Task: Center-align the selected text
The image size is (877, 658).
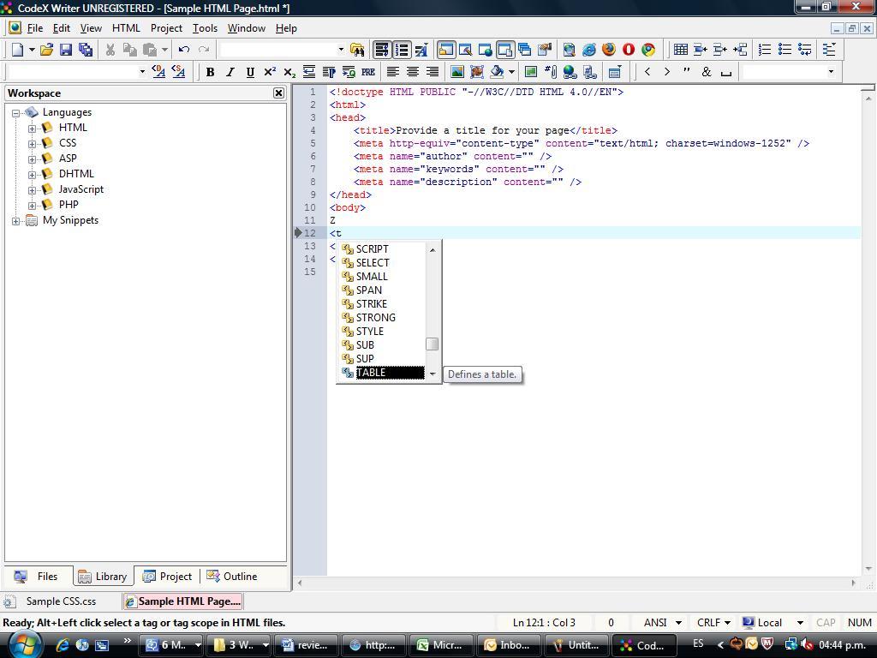Action: pos(412,71)
